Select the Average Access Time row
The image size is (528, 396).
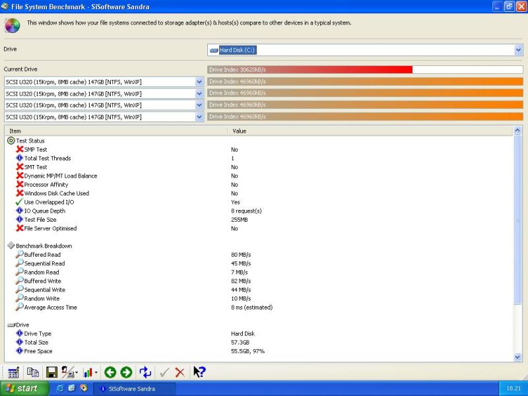coord(259,307)
